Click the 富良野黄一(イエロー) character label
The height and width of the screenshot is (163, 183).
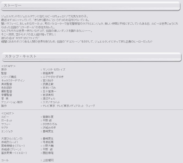click(14, 153)
